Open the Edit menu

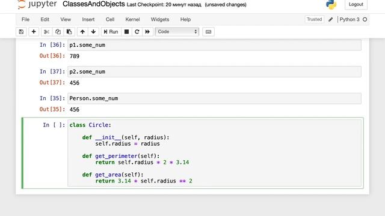click(45, 19)
